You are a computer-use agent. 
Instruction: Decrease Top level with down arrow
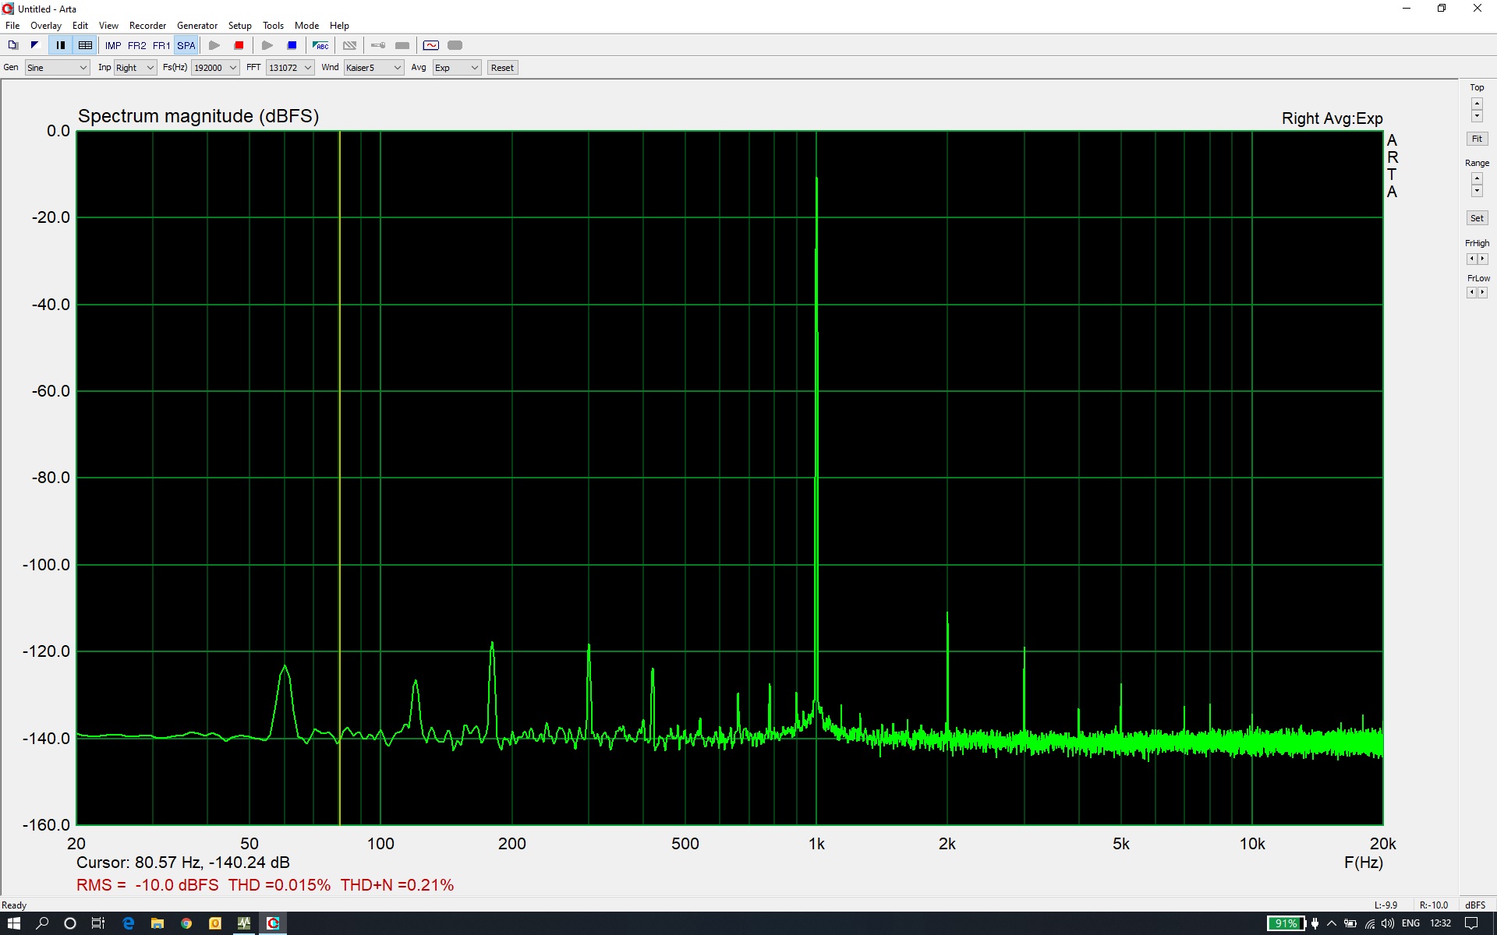point(1477,116)
